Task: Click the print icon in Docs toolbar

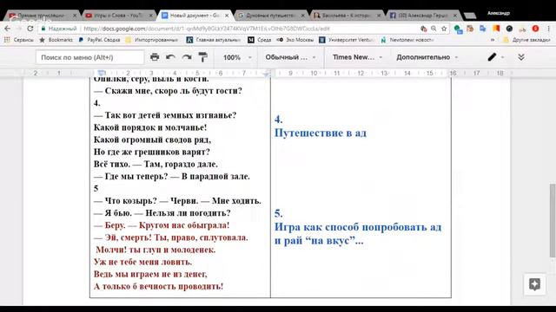Action: (x=155, y=57)
